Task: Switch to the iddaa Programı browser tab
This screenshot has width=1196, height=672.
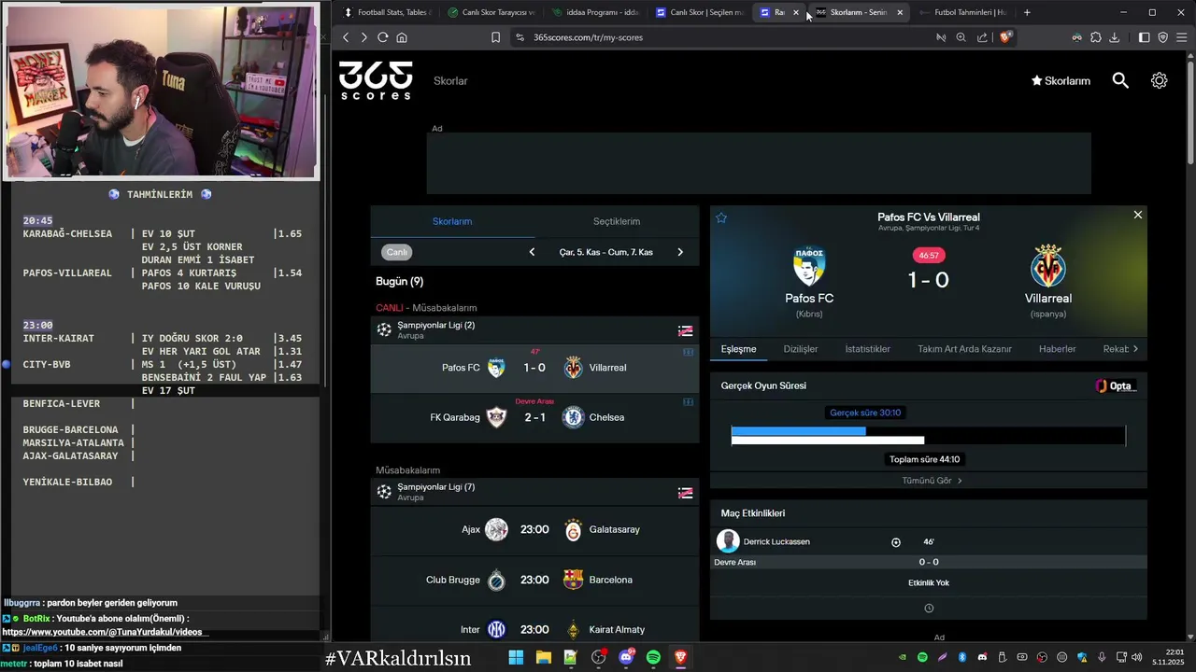Action: (x=594, y=12)
